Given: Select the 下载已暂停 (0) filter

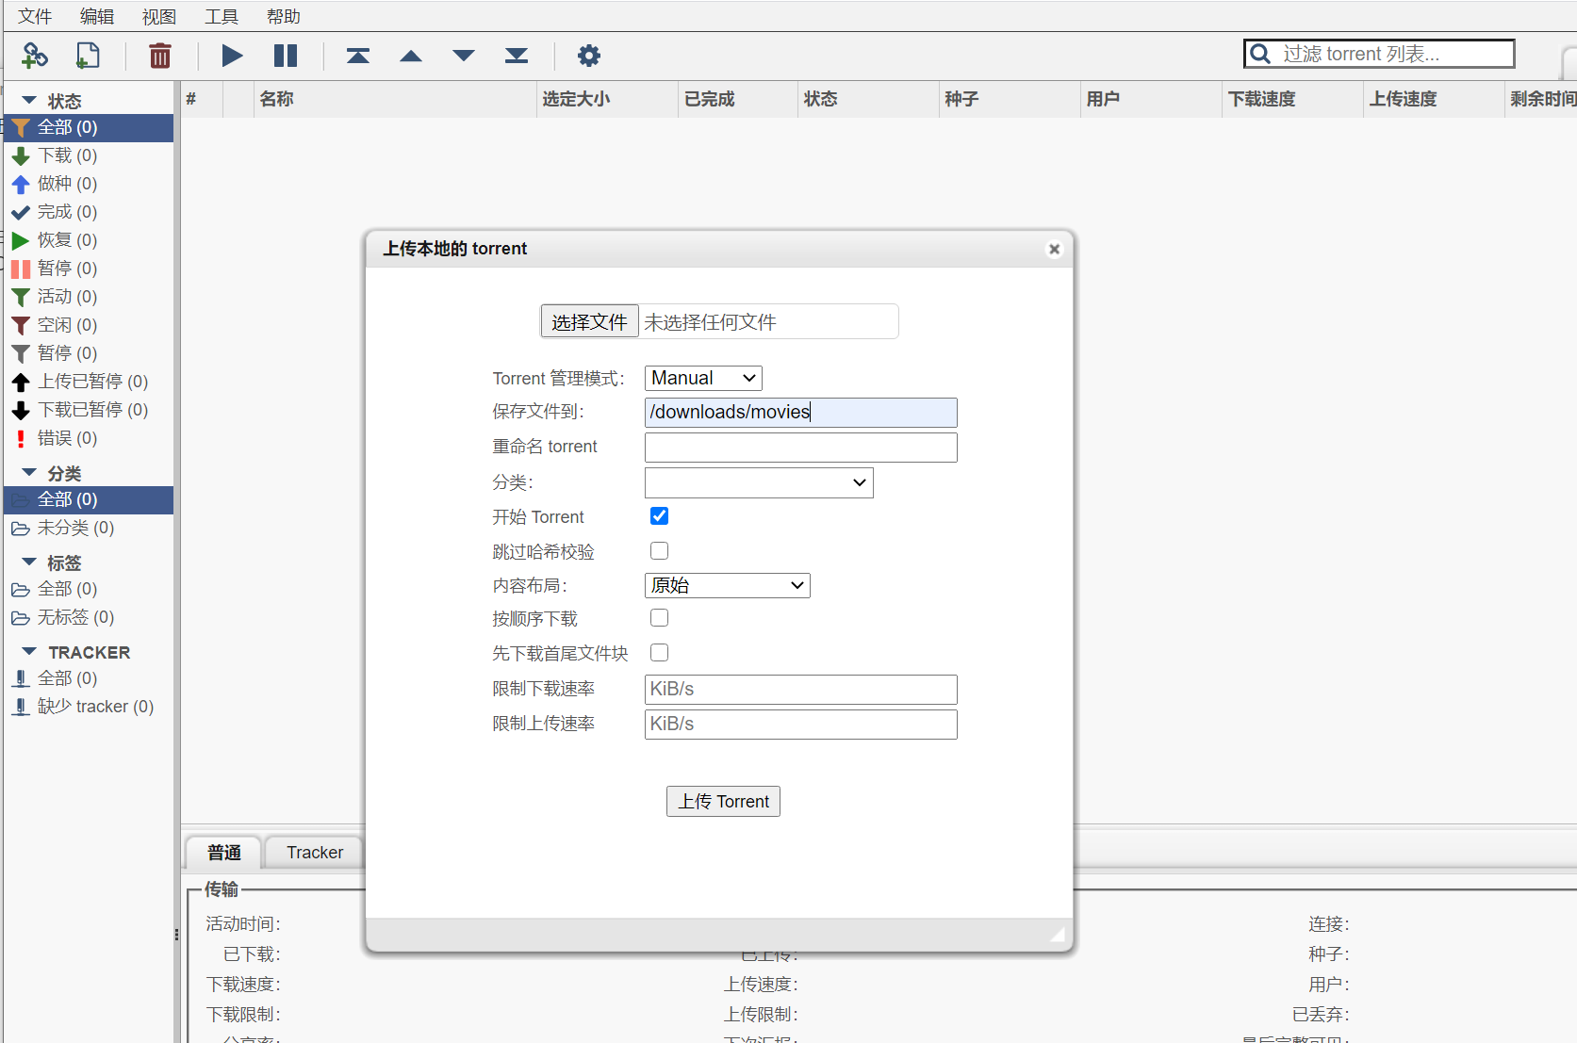Looking at the screenshot, I should pos(89,410).
